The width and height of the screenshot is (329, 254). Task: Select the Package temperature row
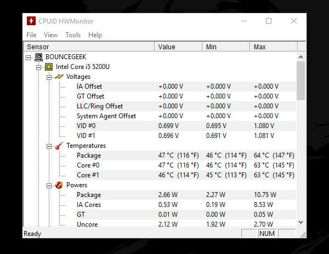coord(186,155)
